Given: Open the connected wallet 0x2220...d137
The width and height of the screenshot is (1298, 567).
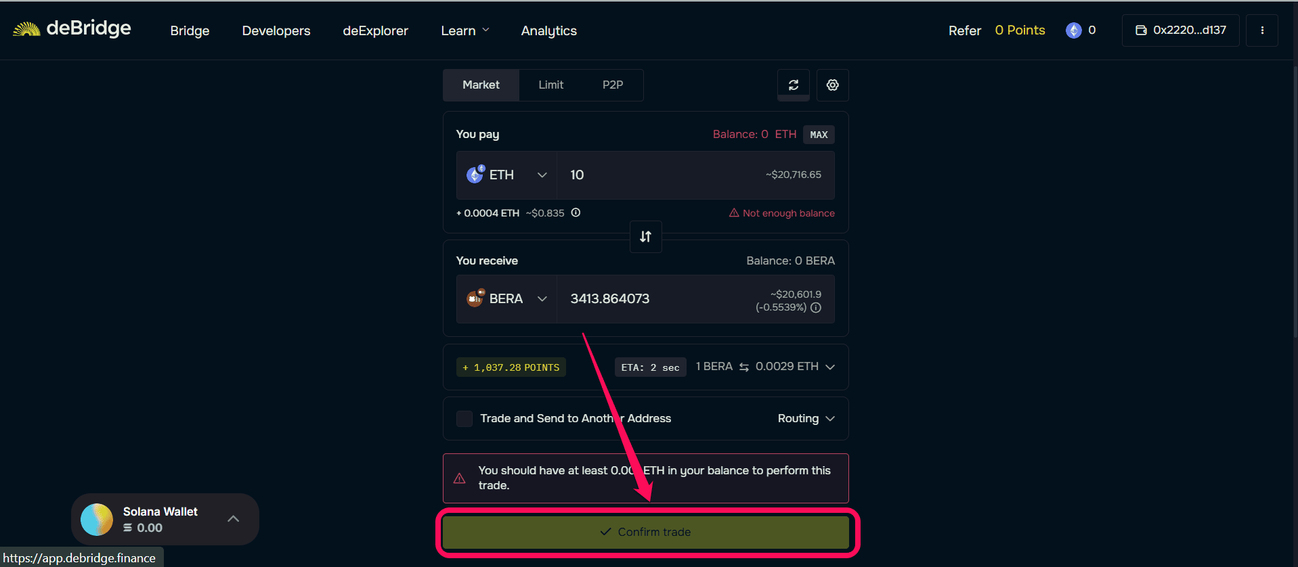Looking at the screenshot, I should coord(1181,30).
